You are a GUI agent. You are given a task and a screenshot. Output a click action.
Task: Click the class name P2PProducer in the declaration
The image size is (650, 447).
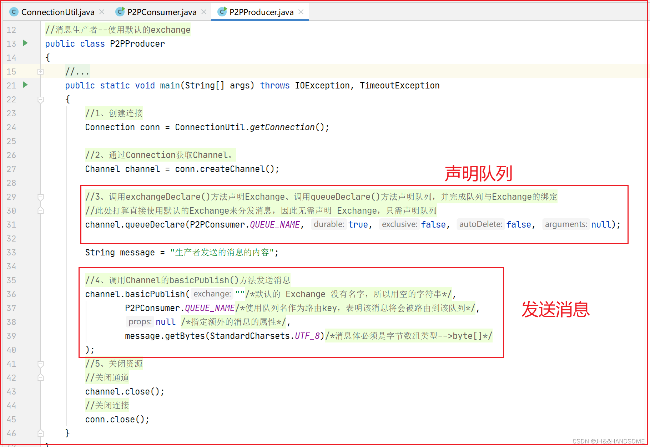tap(137, 44)
